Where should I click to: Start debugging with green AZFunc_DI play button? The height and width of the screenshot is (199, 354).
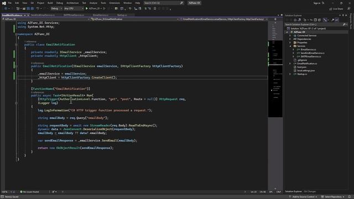click(93, 9)
